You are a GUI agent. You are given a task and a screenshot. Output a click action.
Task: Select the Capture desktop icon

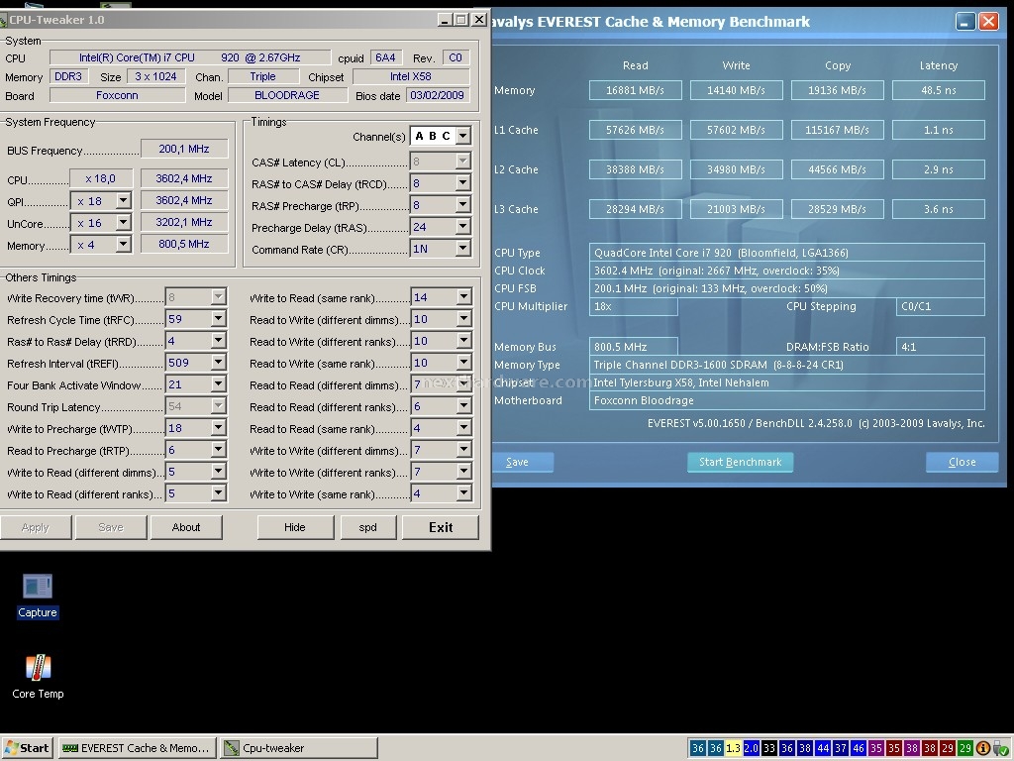point(38,596)
